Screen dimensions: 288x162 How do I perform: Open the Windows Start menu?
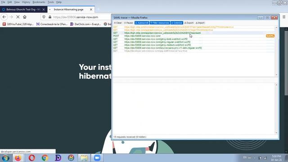tap(5, 158)
